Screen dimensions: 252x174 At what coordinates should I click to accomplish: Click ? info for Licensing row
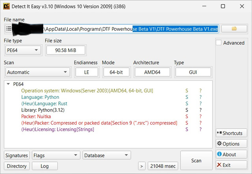(x=200, y=130)
